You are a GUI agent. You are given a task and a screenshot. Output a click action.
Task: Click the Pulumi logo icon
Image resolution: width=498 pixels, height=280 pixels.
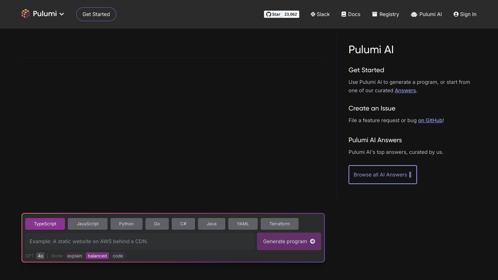click(x=26, y=14)
